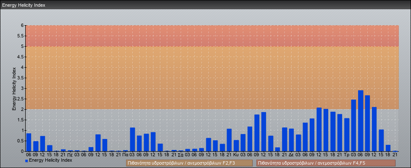Click the Τρ day label on x-axis
Image resolution: width=411 pixels, height=168 pixels.
point(347,155)
